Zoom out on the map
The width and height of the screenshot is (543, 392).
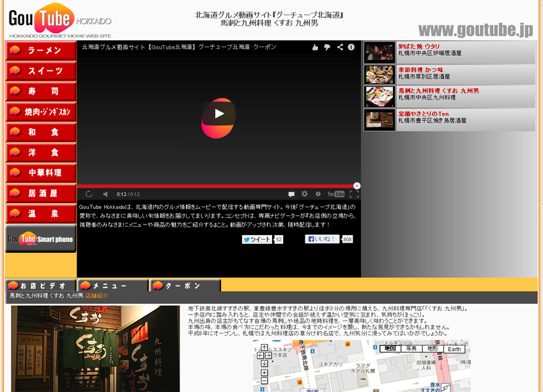pyautogui.click(x=264, y=381)
